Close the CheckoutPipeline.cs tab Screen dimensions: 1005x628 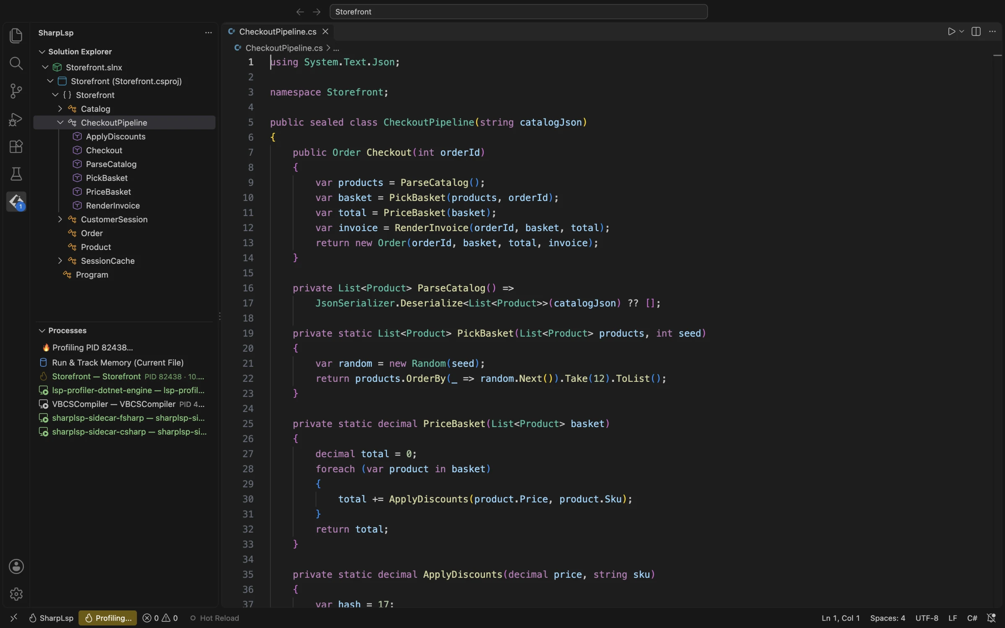point(325,32)
